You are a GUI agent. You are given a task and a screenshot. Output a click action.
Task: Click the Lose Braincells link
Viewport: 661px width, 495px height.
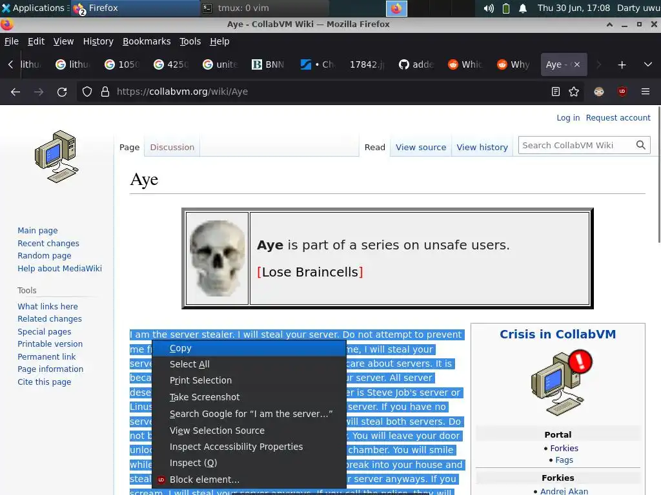310,272
